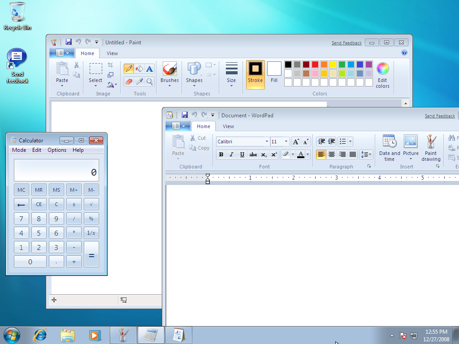Image resolution: width=459 pixels, height=344 pixels.
Task: Click Grow font button in WordPad
Action: [296, 142]
